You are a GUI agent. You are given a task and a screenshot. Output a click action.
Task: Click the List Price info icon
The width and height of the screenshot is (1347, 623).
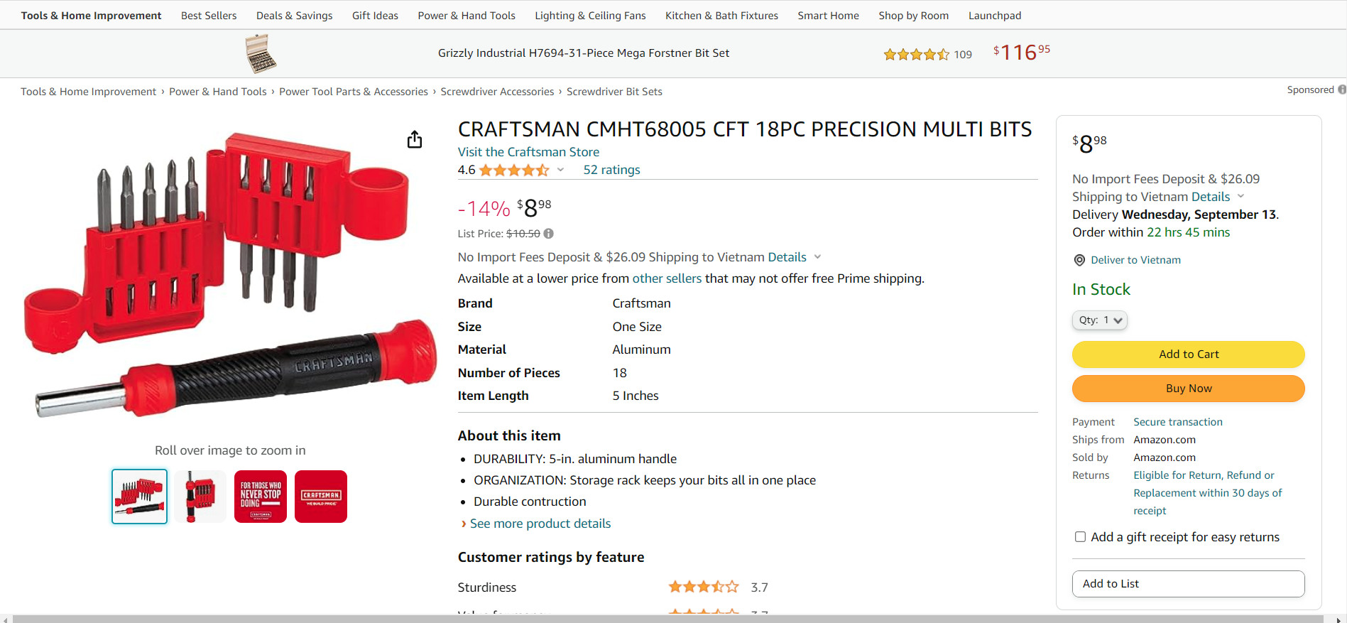549,234
